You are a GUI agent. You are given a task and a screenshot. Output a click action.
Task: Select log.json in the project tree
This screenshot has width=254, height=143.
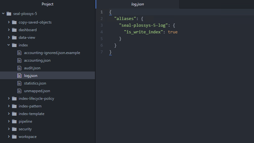coord(30,76)
